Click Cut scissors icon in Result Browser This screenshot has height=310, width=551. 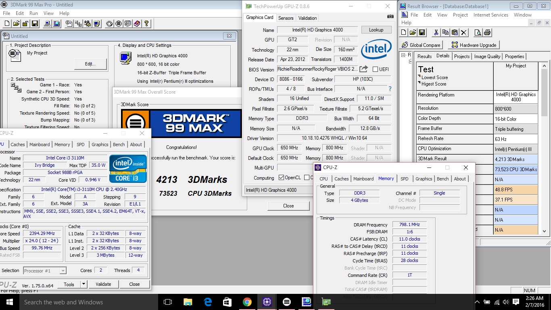436,33
